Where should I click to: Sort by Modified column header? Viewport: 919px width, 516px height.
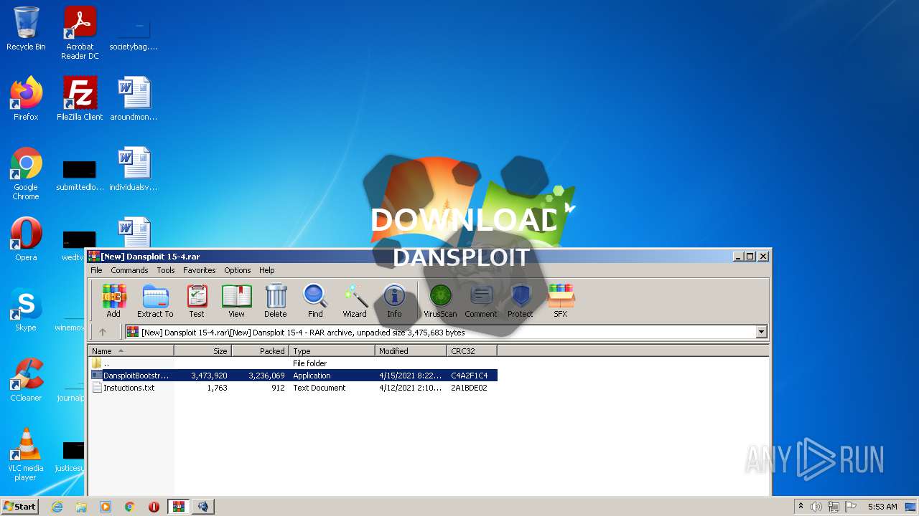411,351
